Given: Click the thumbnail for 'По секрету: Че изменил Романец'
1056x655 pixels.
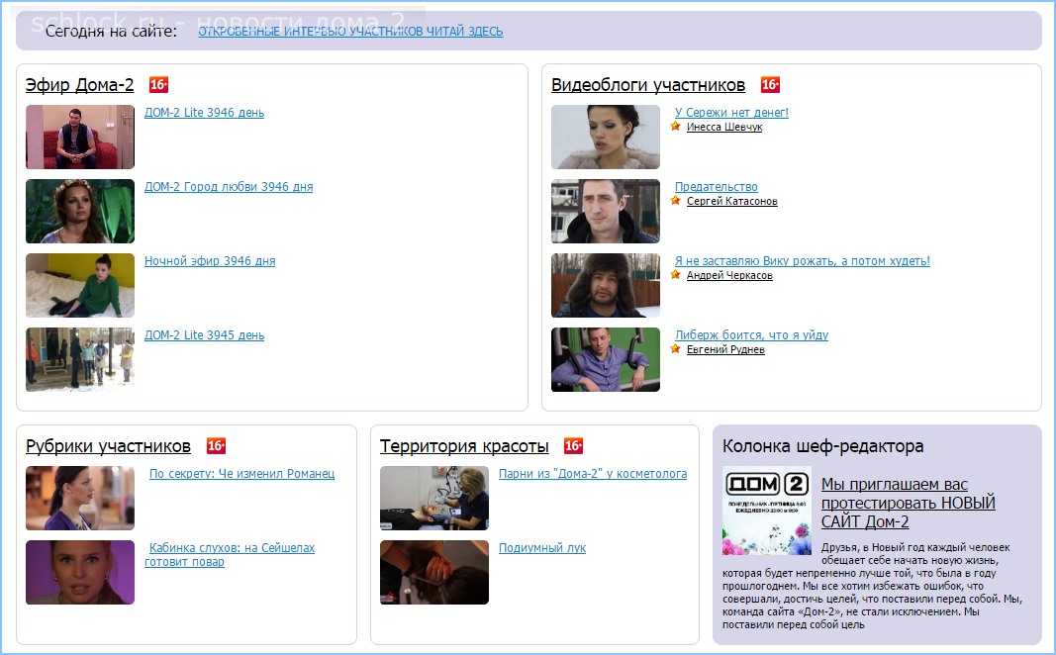Looking at the screenshot, I should pyautogui.click(x=80, y=498).
